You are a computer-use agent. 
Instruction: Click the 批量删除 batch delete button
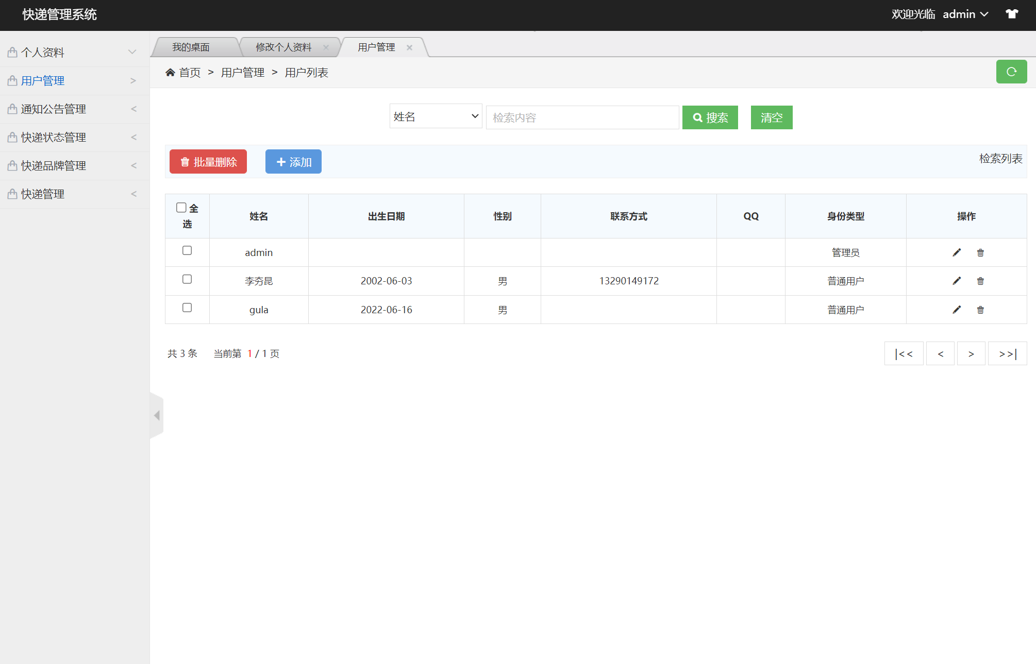click(208, 161)
